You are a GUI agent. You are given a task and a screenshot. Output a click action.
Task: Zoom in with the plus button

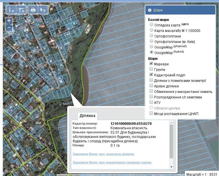pyautogui.click(x=9, y=21)
